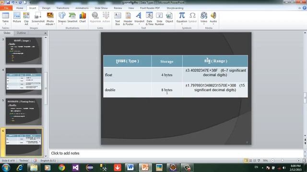Switch to the Slides pane tab

7,33
